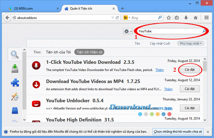This screenshot has width=214, height=138.
Task: Go back with the browser back arrow
Action: pos(7,18)
